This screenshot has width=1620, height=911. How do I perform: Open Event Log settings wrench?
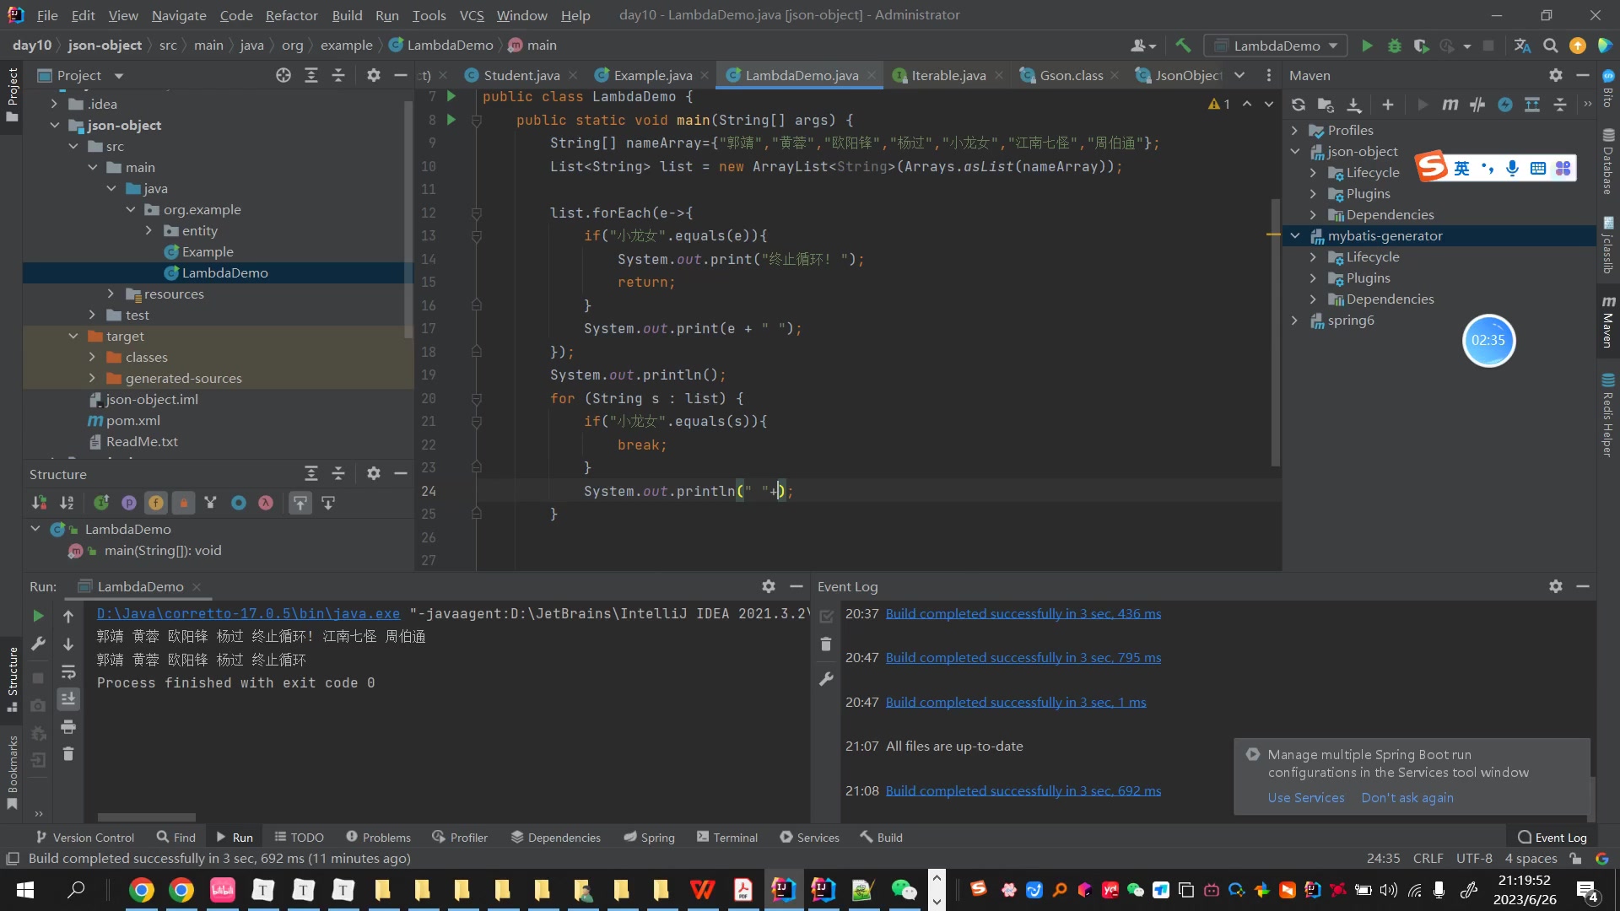(826, 679)
